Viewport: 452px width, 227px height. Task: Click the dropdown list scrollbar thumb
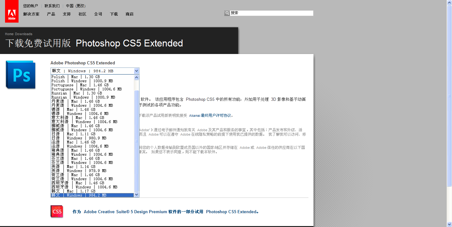click(x=136, y=141)
